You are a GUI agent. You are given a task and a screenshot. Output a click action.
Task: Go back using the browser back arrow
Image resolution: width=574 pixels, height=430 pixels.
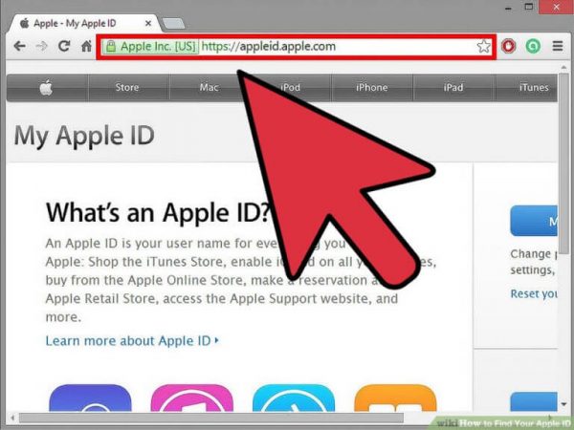pos(18,46)
